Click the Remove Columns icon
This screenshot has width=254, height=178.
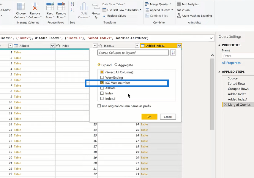(x=35, y=7)
